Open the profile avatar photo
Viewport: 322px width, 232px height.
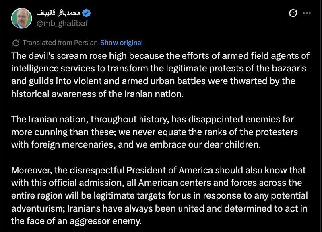(22, 18)
